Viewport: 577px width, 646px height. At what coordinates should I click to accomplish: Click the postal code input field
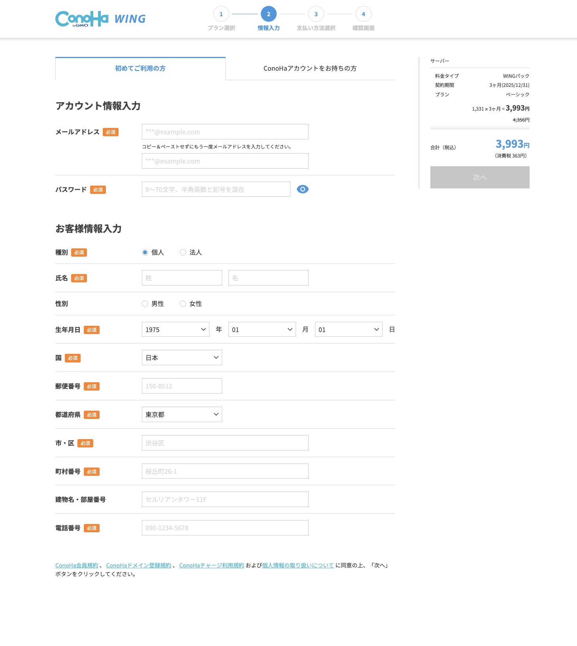tap(182, 386)
